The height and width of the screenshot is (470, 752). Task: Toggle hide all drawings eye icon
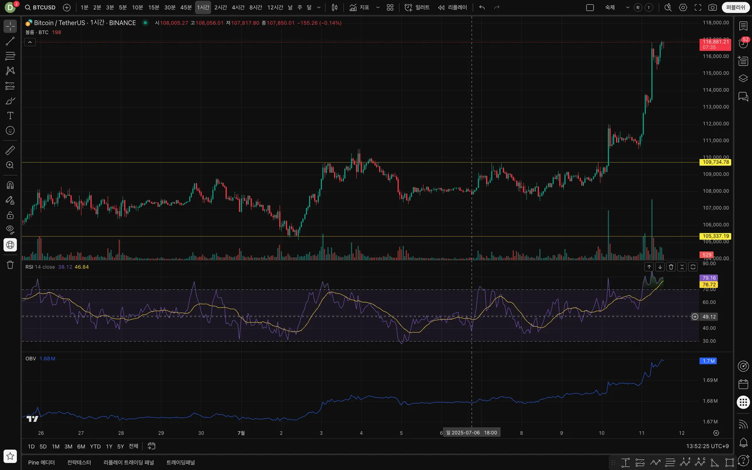pyautogui.click(x=10, y=229)
